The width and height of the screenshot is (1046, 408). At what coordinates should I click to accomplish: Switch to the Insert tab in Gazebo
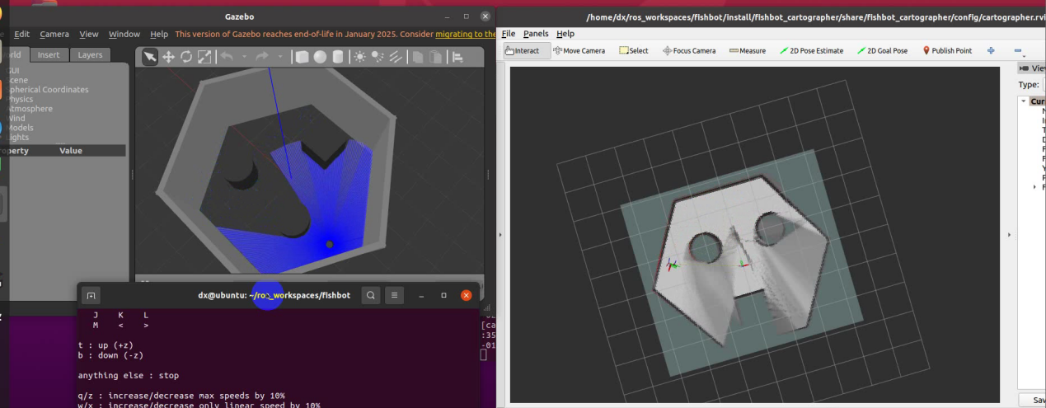[49, 54]
